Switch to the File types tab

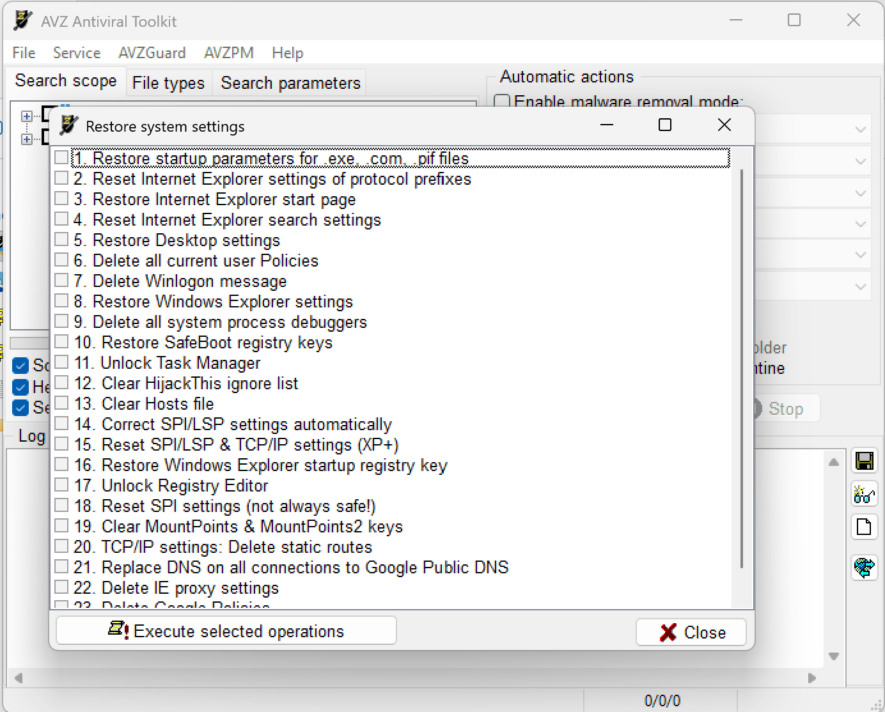[168, 82]
